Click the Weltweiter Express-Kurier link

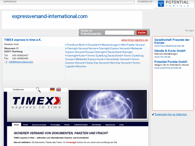(90, 59)
